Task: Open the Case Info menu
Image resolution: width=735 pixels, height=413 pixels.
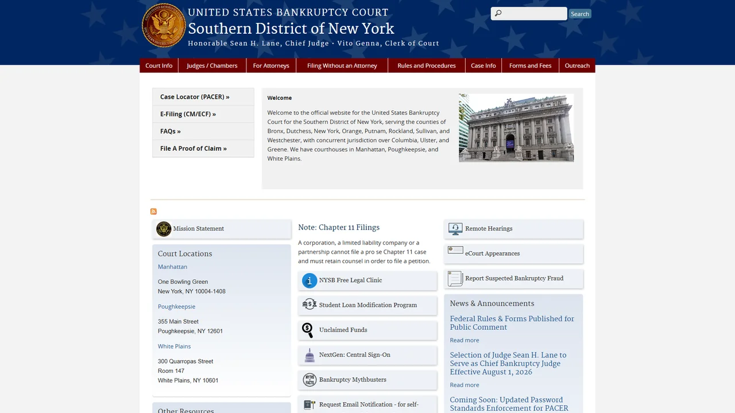Action: [483, 65]
